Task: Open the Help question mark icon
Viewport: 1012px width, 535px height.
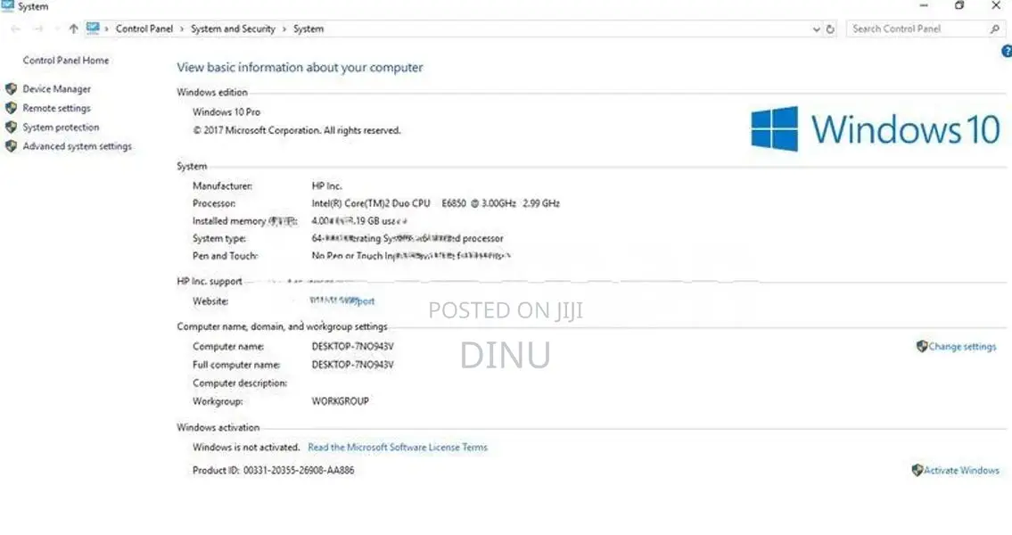Action: tap(1007, 52)
